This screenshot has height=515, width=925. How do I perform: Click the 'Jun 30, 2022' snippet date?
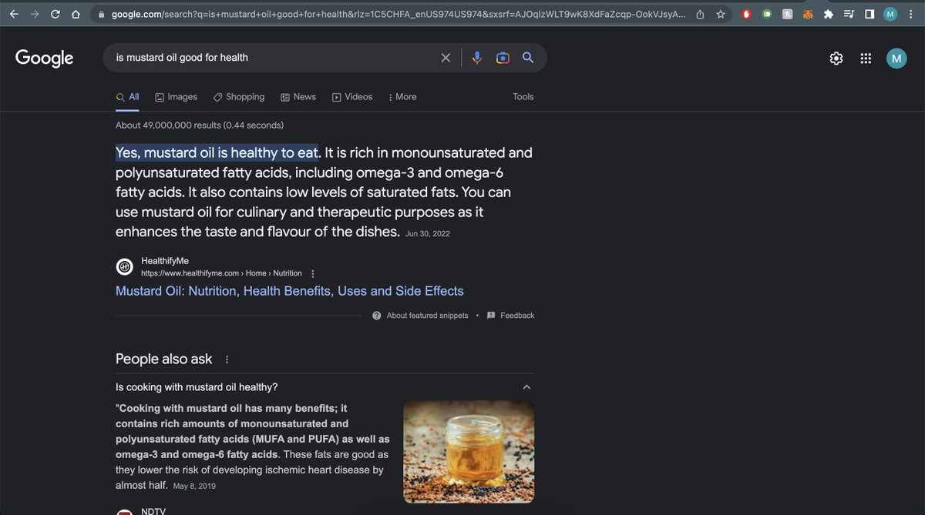[x=427, y=233]
